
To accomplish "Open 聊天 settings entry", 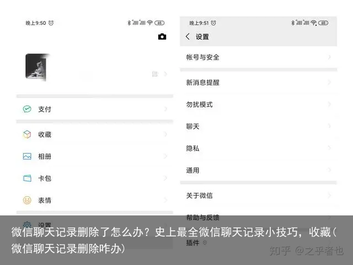I will click(x=259, y=126).
